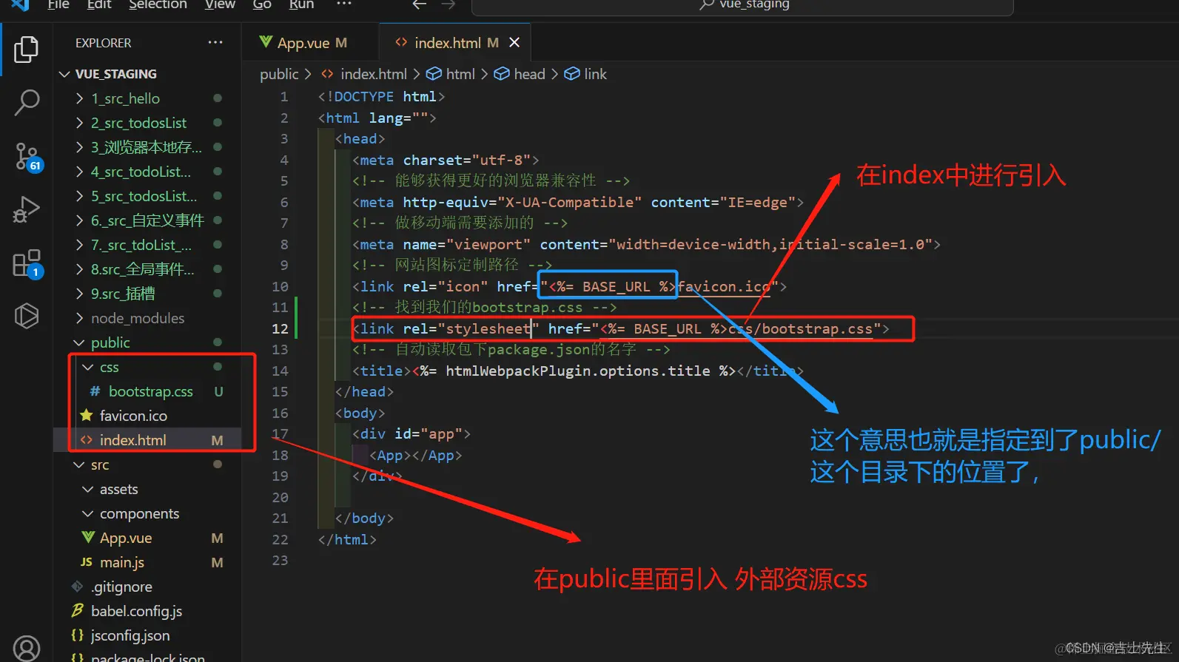Viewport: 1179px width, 662px height.
Task: Open the Go menu
Action: tap(262, 4)
